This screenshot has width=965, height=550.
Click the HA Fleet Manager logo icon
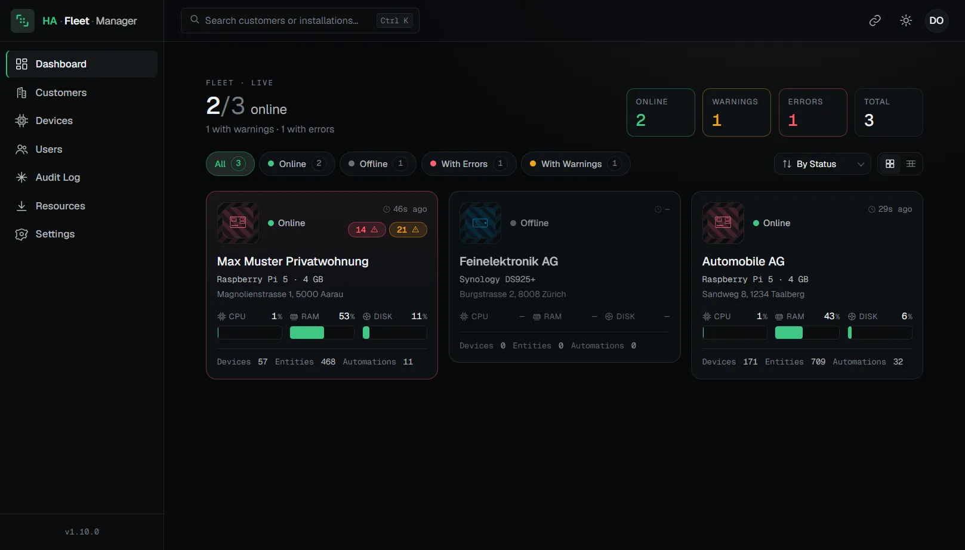(x=23, y=21)
